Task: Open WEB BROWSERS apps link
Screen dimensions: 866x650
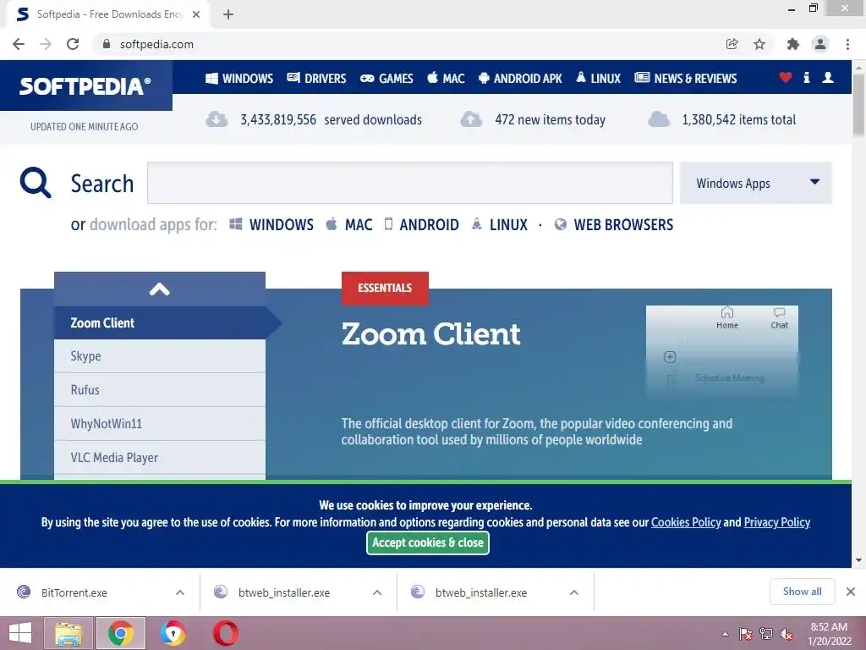Action: (614, 224)
